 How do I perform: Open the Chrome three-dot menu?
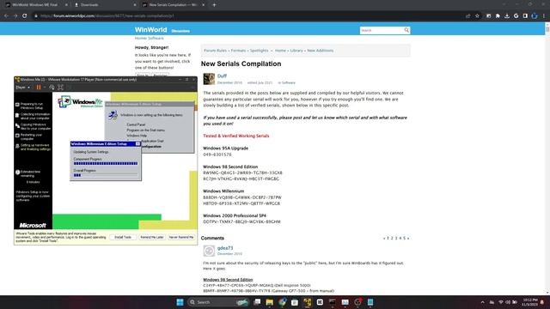[x=544, y=15]
